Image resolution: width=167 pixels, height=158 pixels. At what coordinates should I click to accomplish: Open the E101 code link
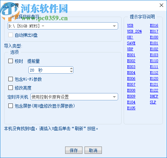pyautogui.click(x=154, y=43)
